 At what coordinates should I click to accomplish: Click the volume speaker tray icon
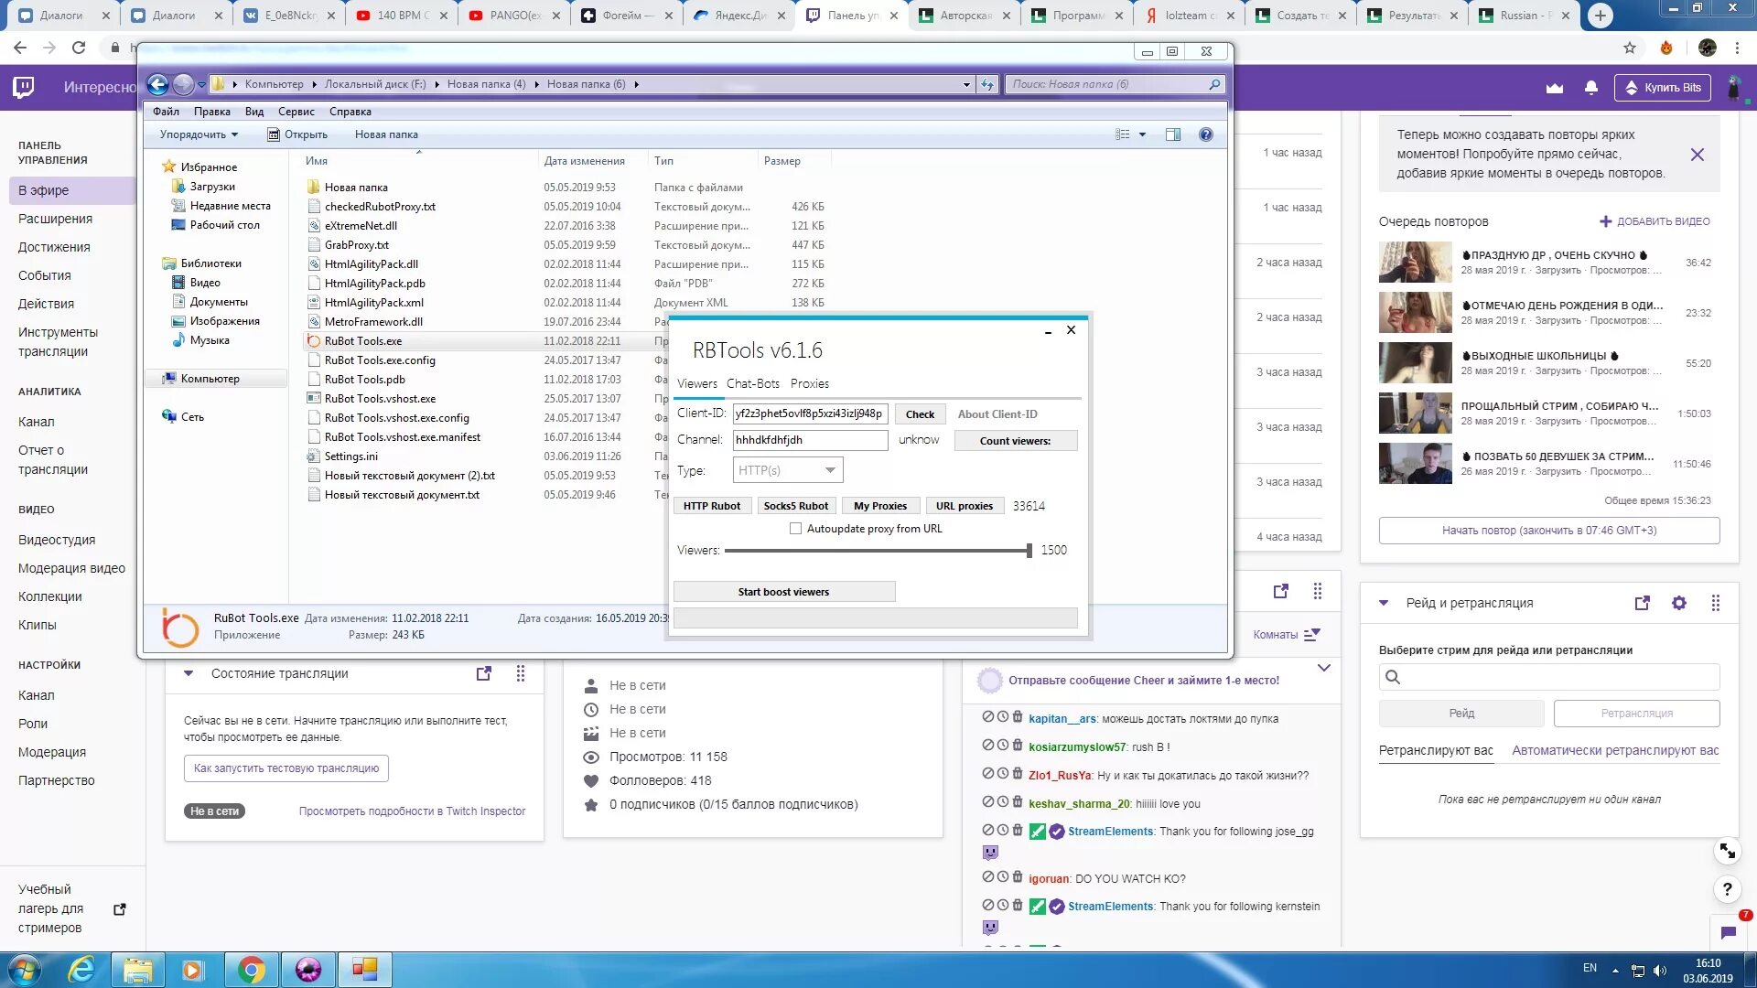tap(1660, 971)
